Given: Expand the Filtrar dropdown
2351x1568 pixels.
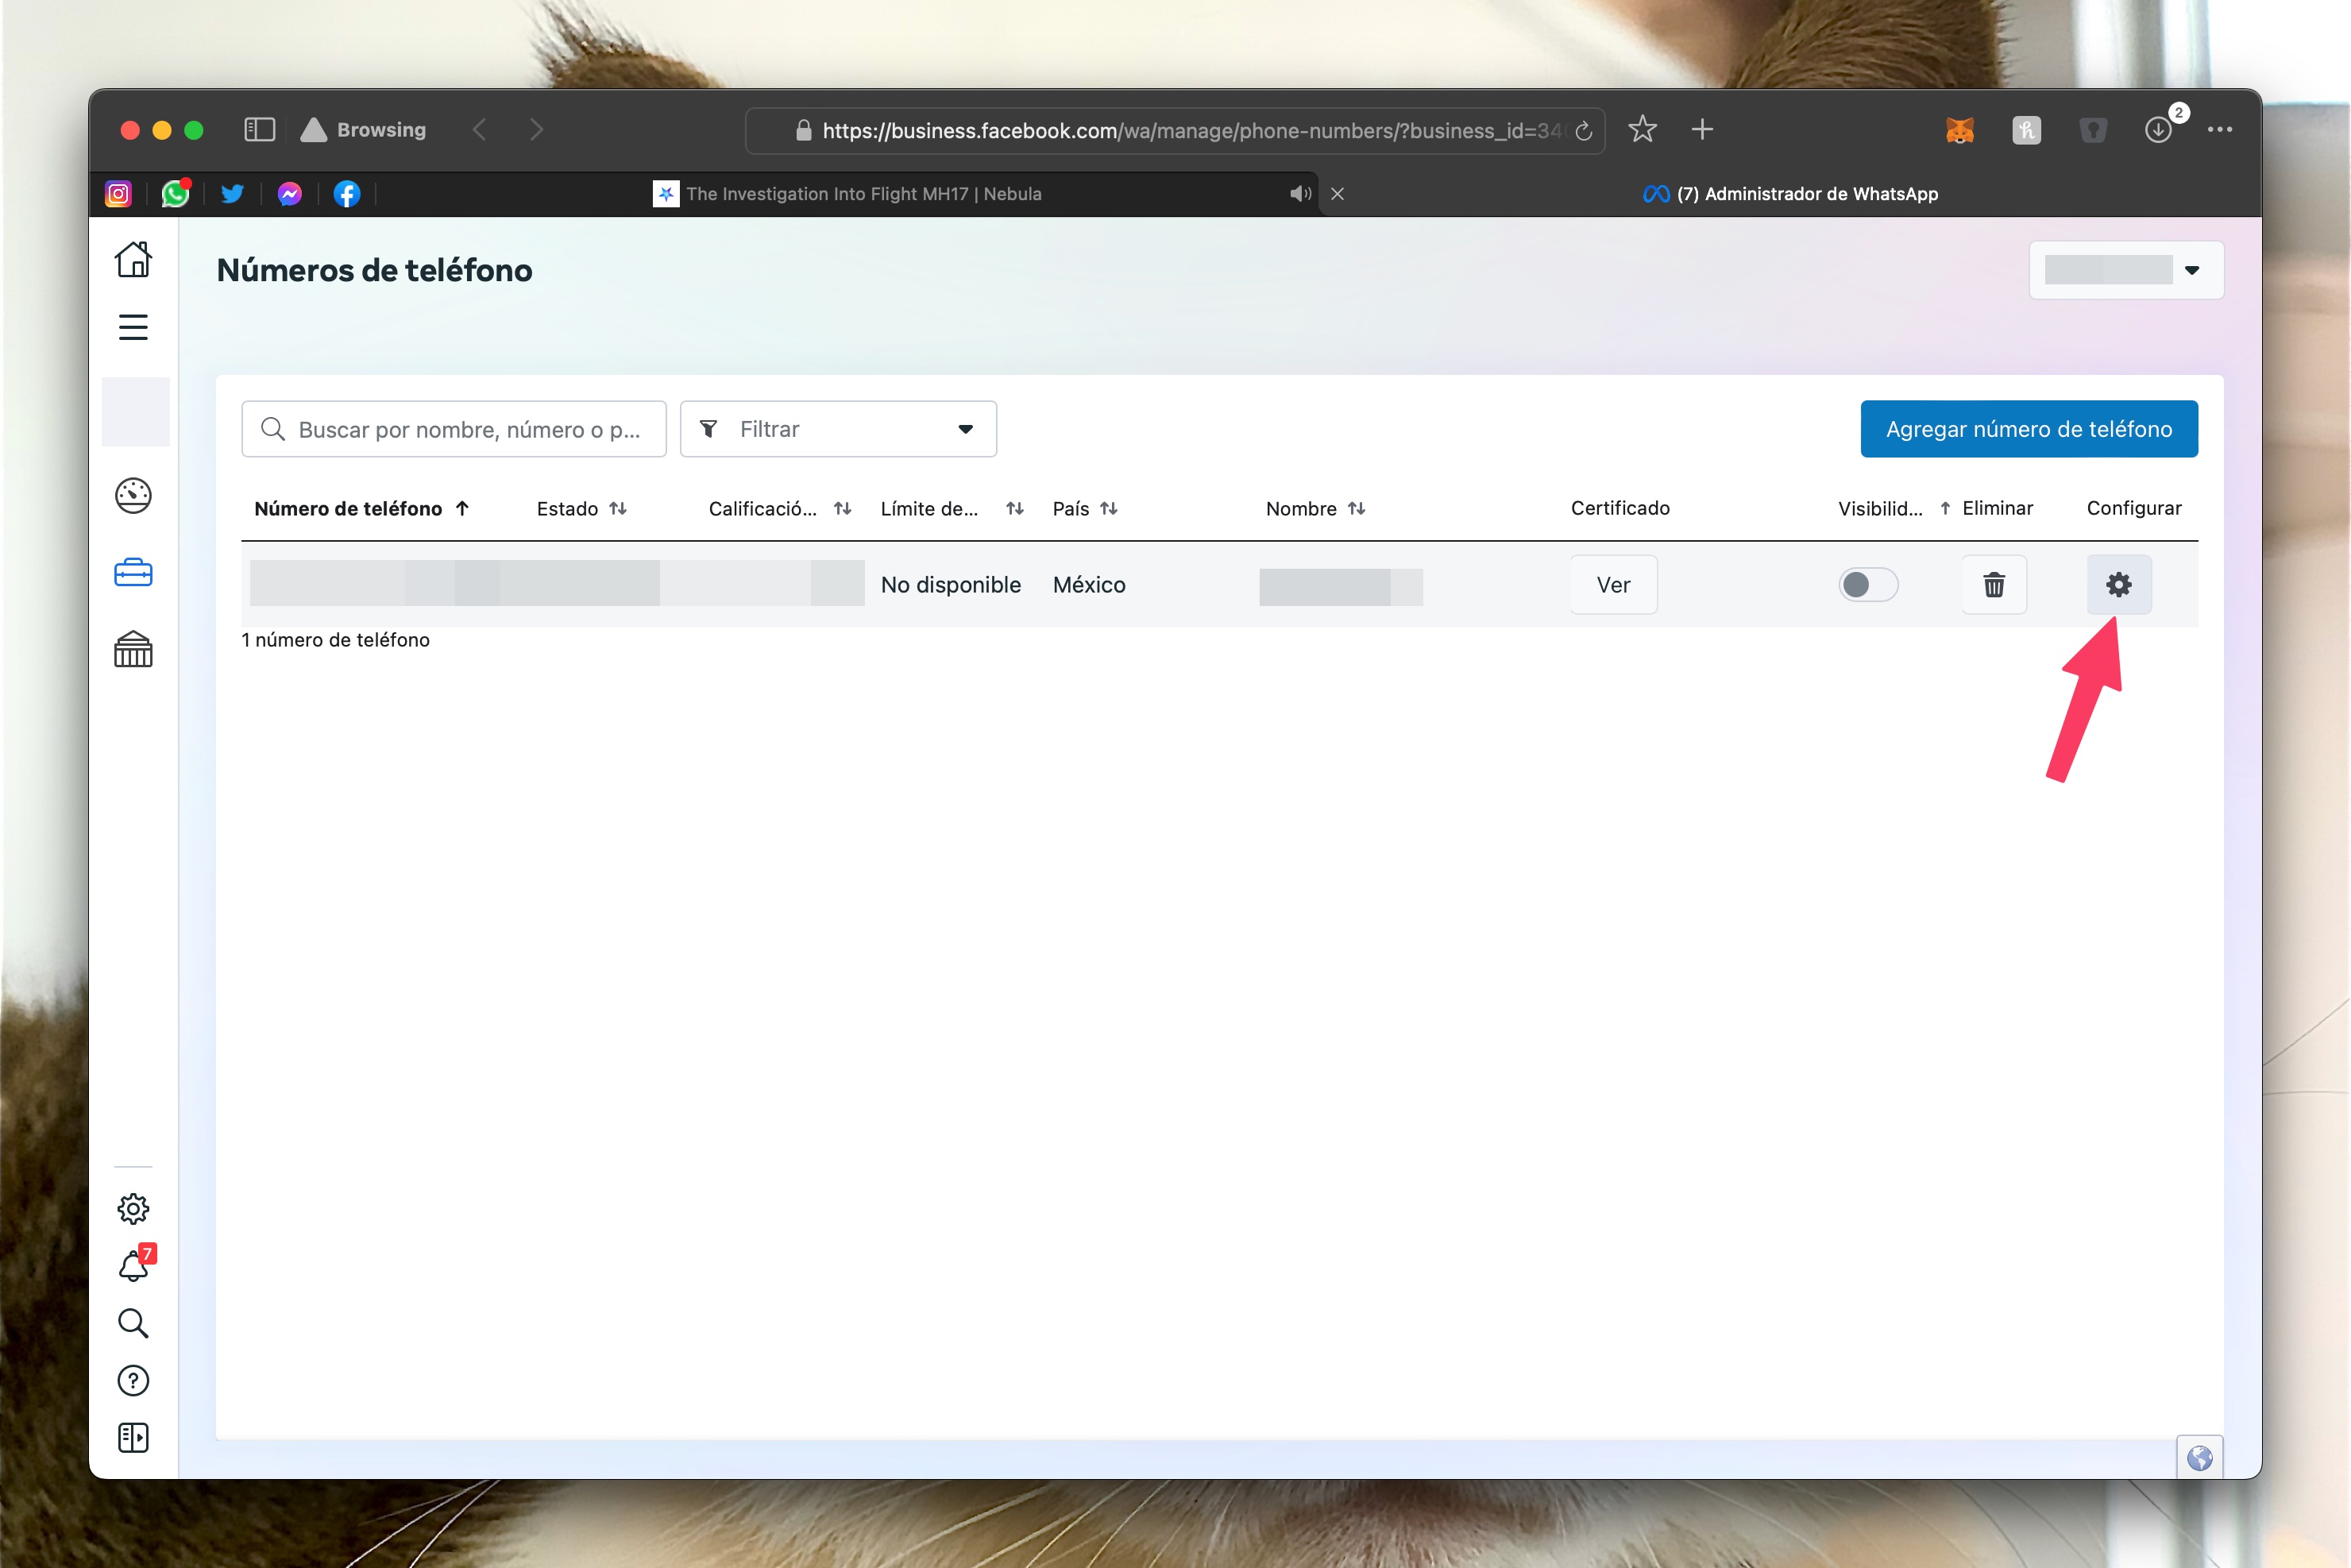Looking at the screenshot, I should [838, 429].
